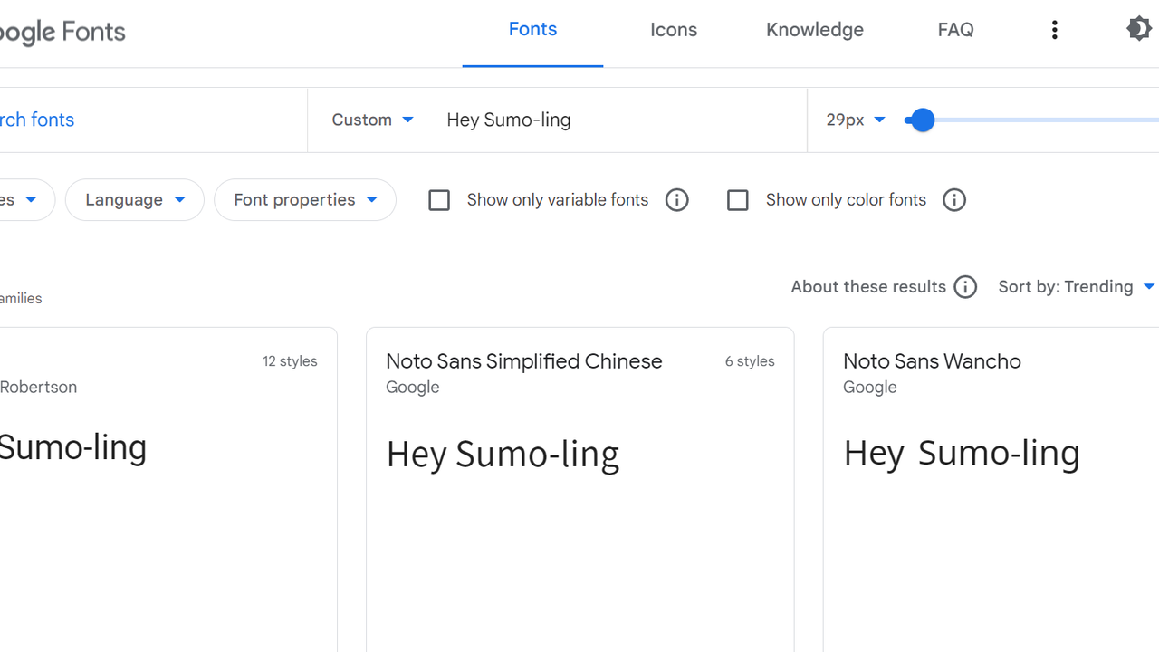The height and width of the screenshot is (652, 1159).
Task: Open the Custom preview text dropdown
Action: 372,120
